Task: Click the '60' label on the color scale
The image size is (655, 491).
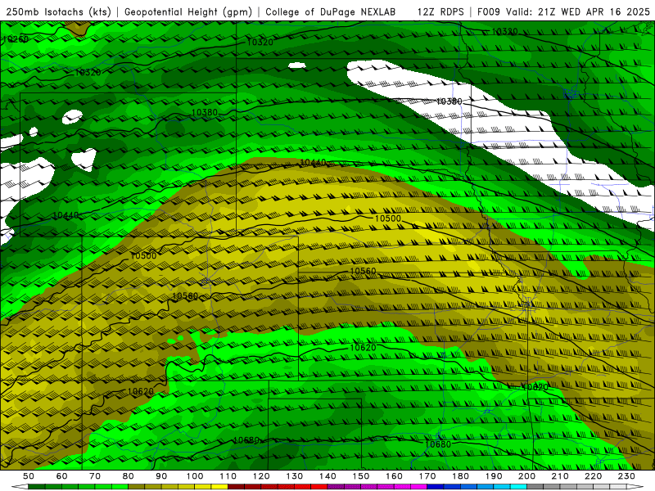Action: (61, 476)
